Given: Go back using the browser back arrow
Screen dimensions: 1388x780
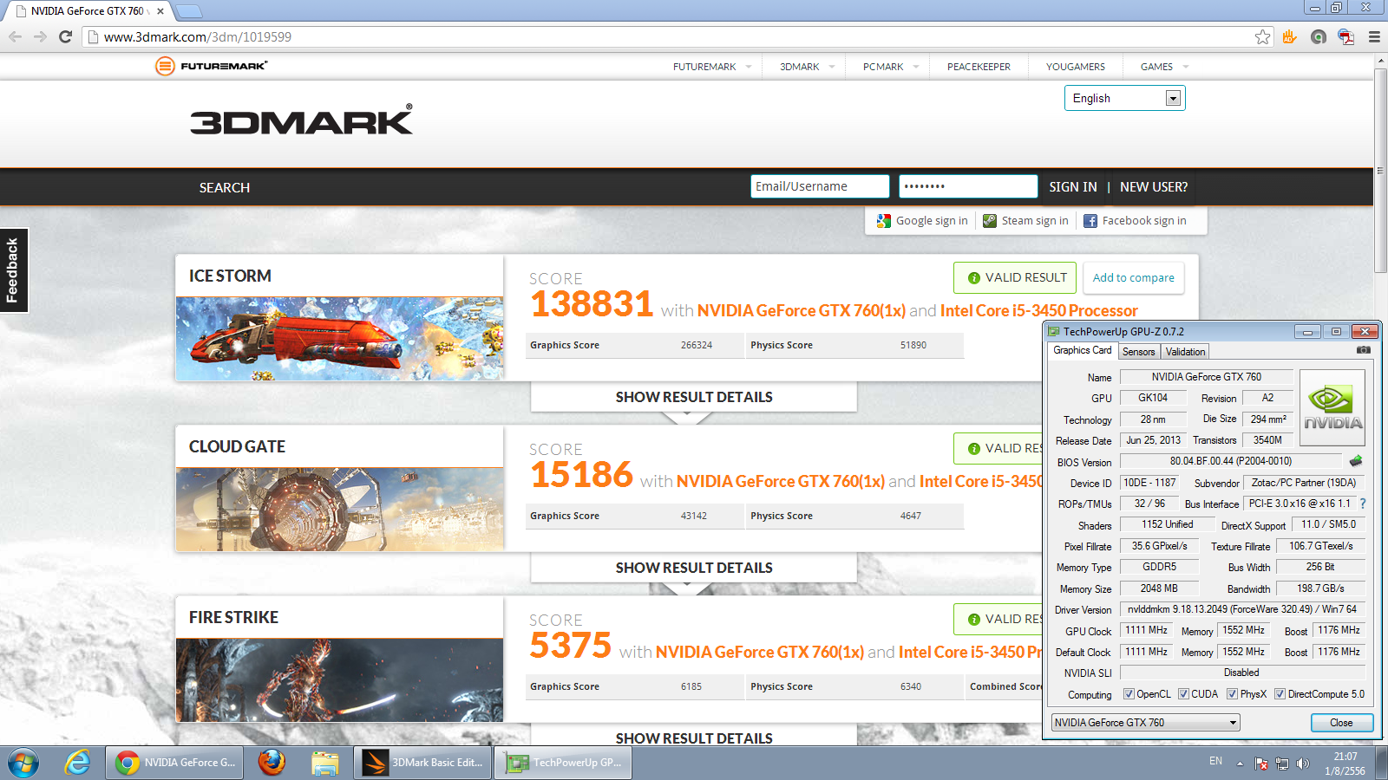Looking at the screenshot, I should (x=15, y=36).
